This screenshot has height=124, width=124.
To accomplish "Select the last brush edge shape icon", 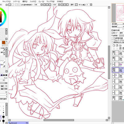I will 6,75.
